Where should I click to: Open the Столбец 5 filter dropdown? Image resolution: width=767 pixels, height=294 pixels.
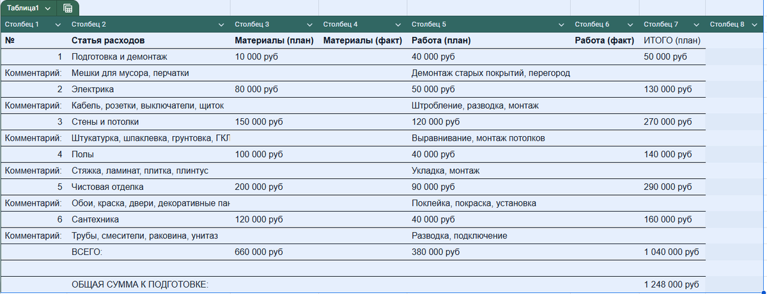coord(561,25)
